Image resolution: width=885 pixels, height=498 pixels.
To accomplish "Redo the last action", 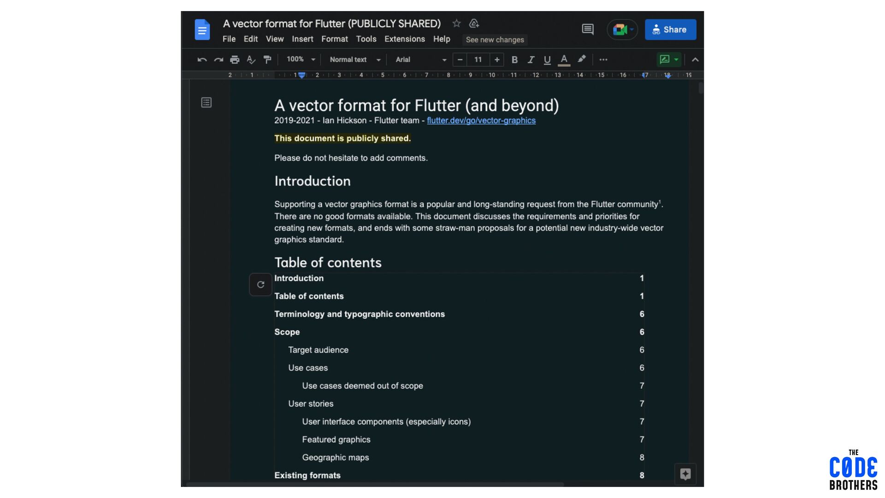I will [218, 59].
